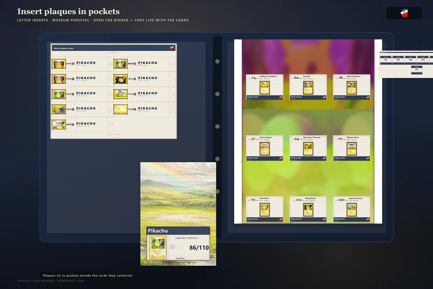The width and height of the screenshot is (433, 289).
Task: Tick the checkbox in the 72/108 Pikachu row
Action: click(x=173, y=109)
